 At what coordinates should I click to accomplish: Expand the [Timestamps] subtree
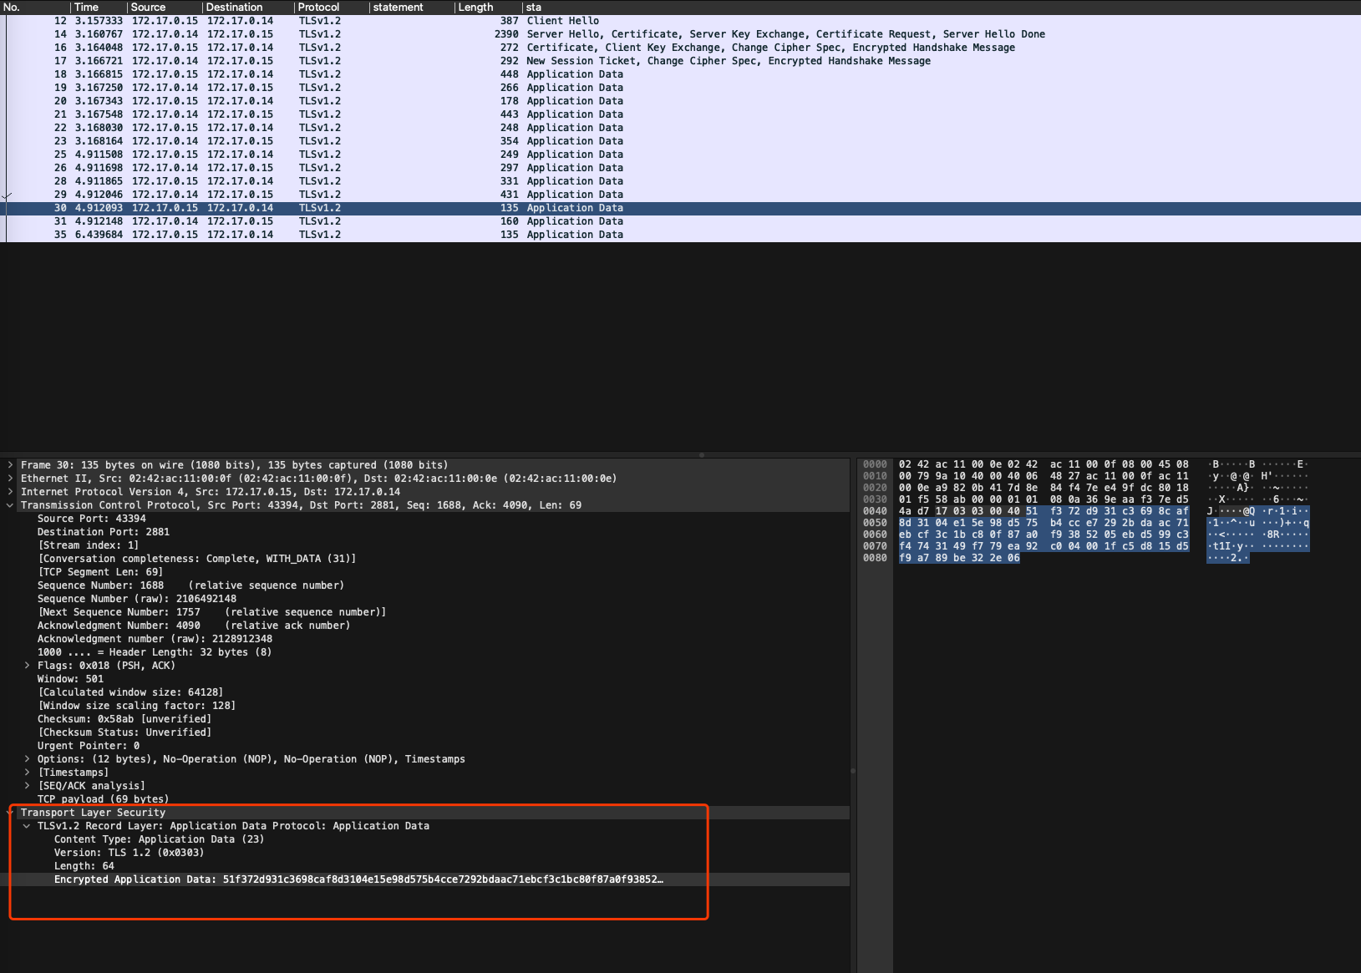point(27,773)
